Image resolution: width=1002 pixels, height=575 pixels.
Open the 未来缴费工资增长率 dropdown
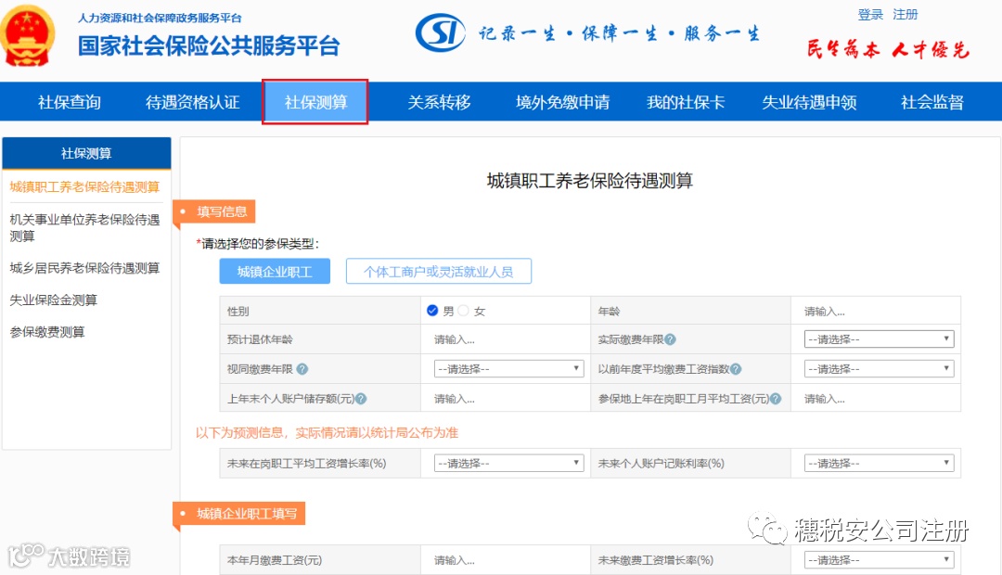coord(879,559)
